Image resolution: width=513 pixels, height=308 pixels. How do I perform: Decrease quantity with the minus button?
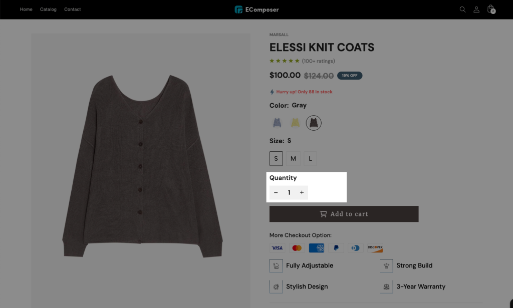click(276, 193)
